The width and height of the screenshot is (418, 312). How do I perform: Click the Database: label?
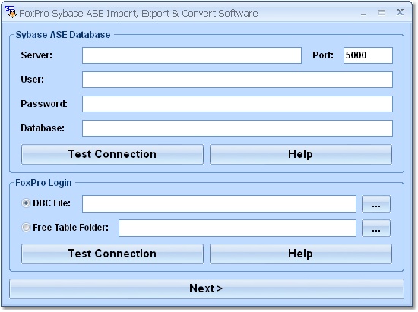pos(43,128)
